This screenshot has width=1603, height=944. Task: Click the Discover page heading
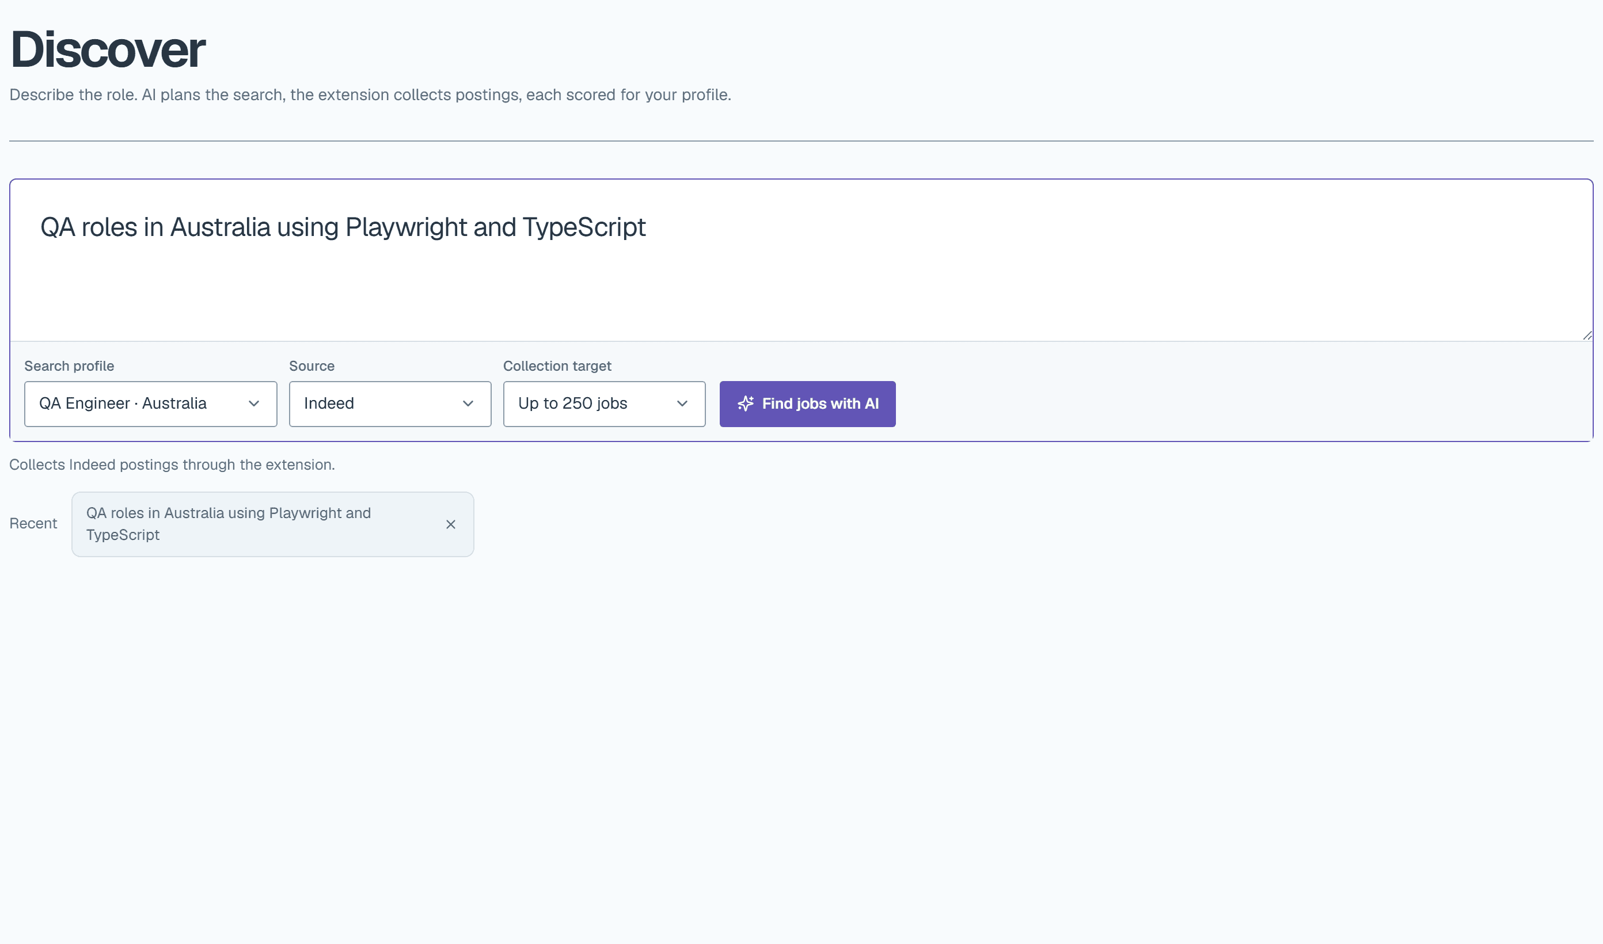click(108, 49)
